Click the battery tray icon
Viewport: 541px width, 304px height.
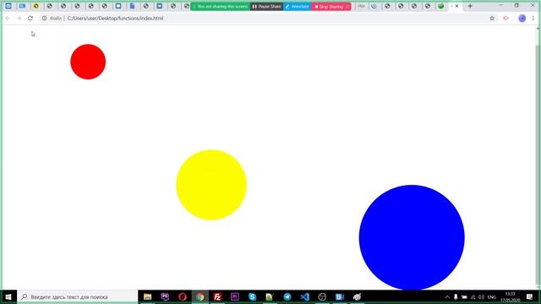coord(464,297)
